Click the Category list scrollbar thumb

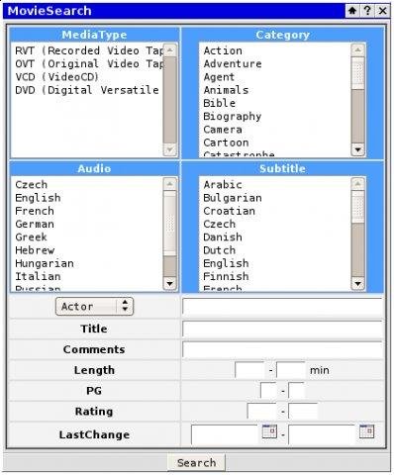[x=358, y=73]
